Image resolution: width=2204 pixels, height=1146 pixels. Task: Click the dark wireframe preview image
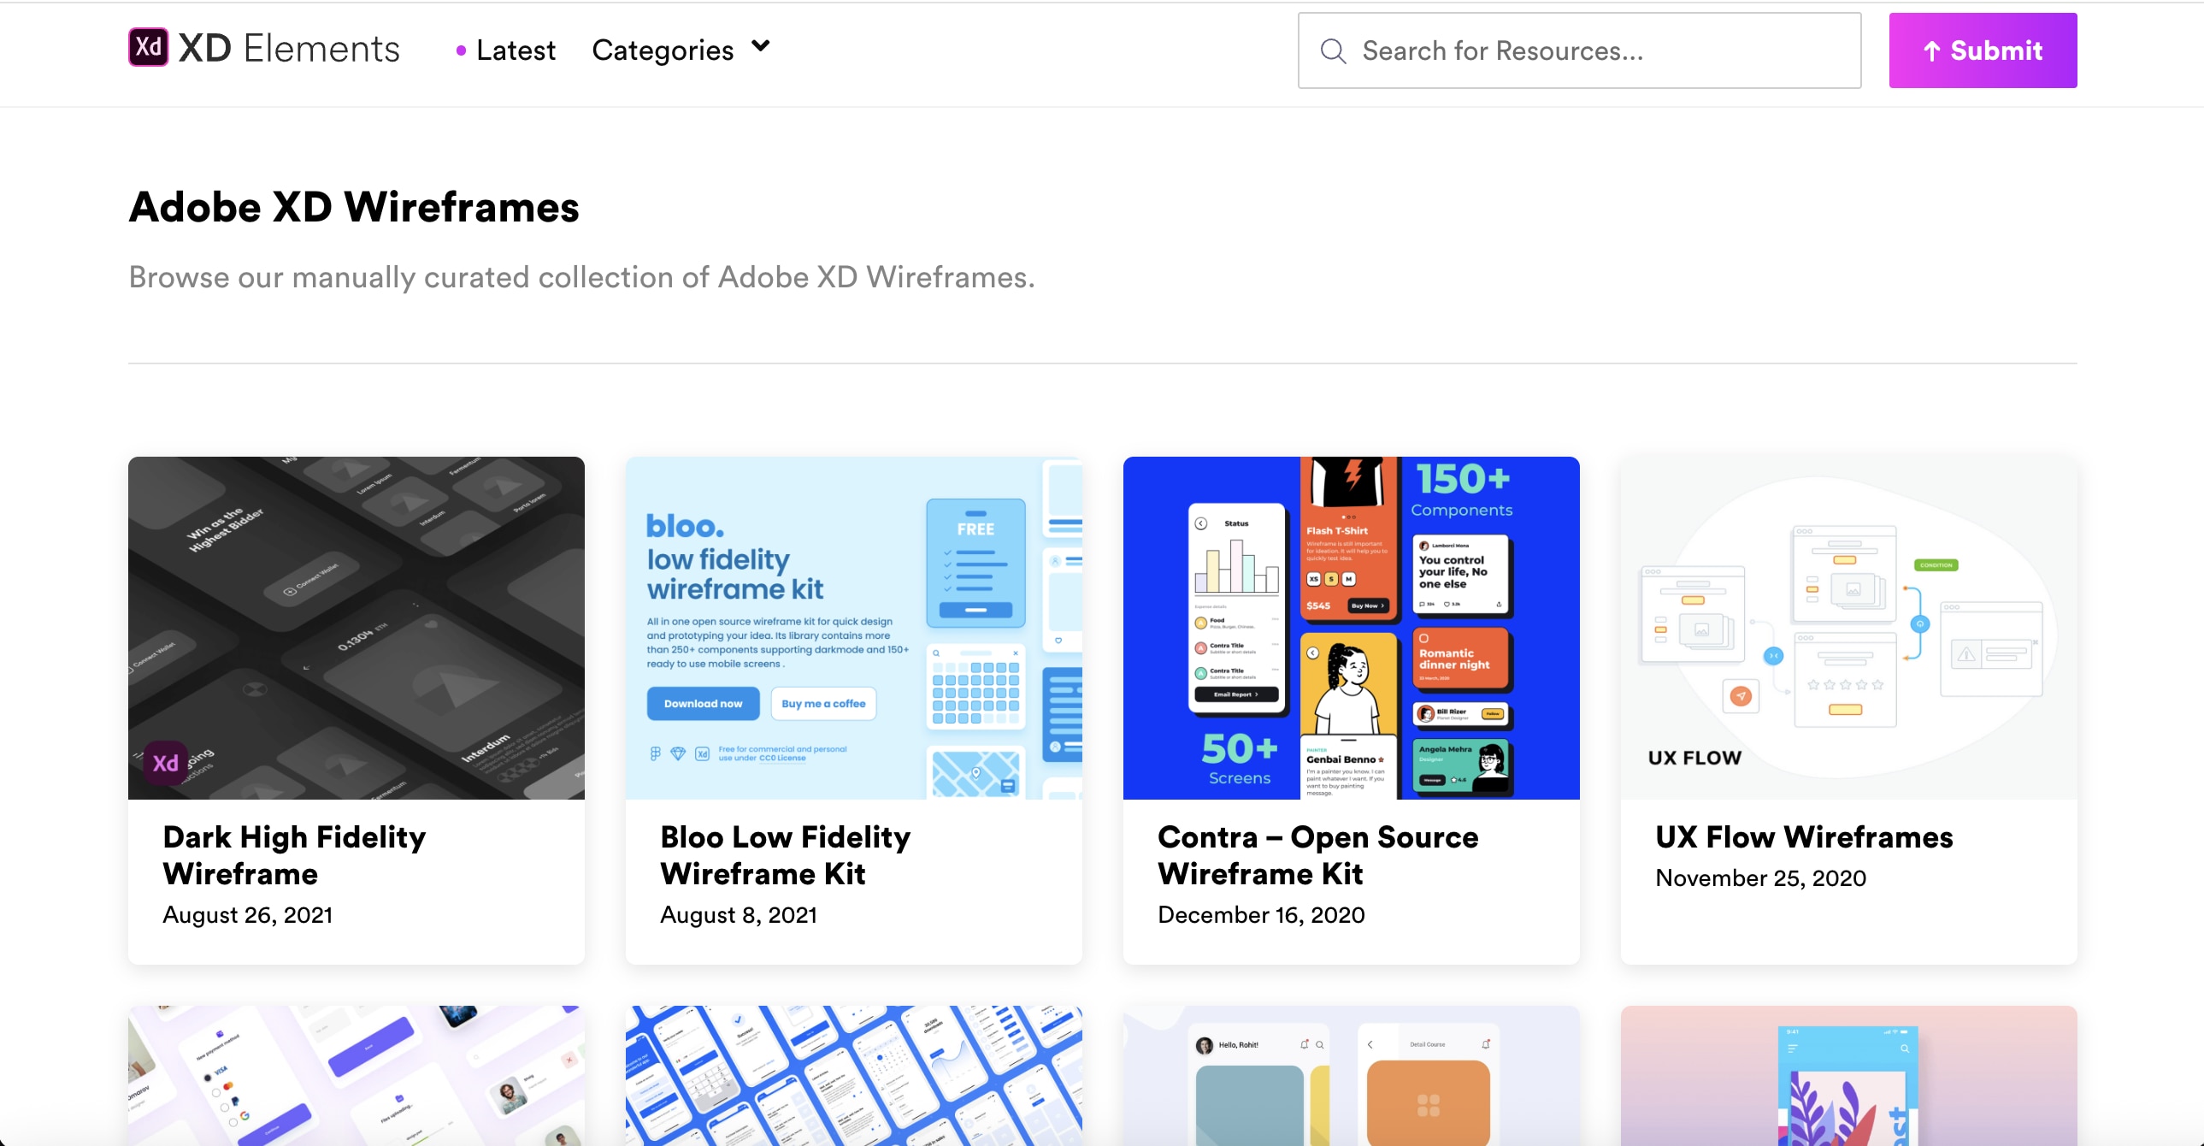[x=356, y=628]
